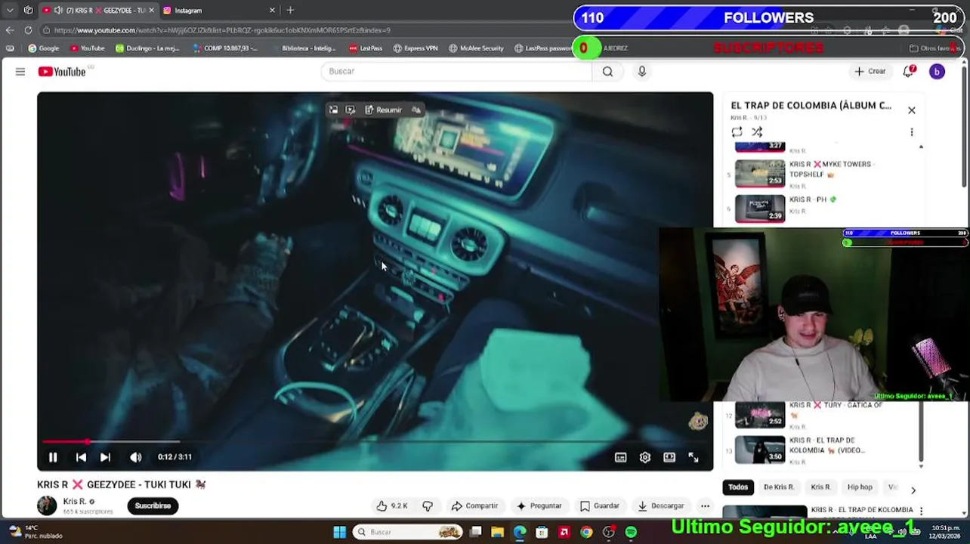
Task: Open YouTube notifications bell
Action: click(909, 71)
